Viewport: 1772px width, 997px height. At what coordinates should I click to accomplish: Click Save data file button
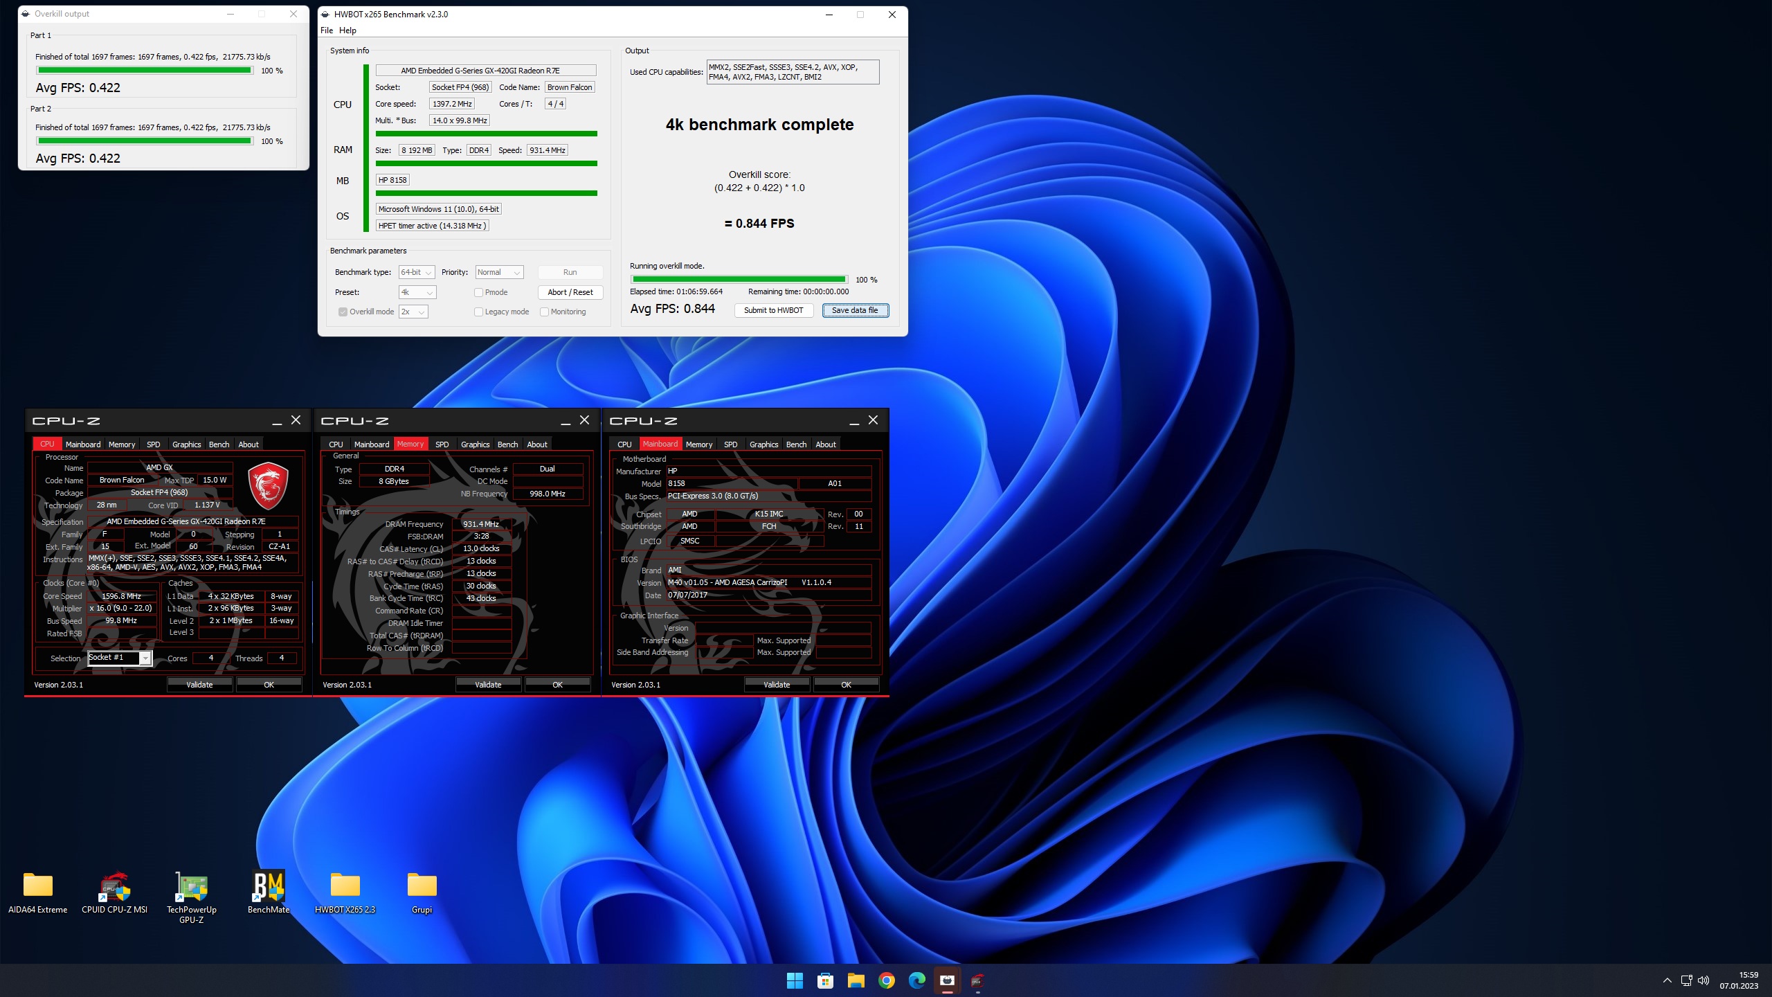(x=855, y=310)
